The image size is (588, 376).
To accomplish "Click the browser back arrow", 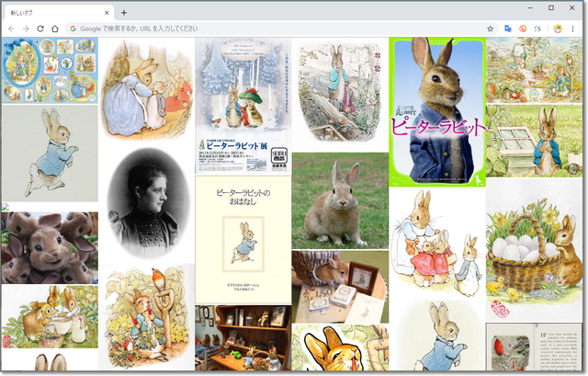I will pos(11,28).
